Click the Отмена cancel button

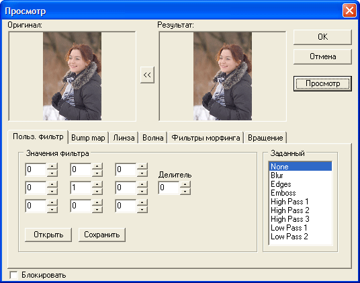click(322, 56)
